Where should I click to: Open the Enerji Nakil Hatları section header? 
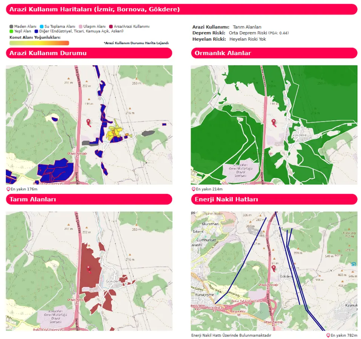[274, 199]
